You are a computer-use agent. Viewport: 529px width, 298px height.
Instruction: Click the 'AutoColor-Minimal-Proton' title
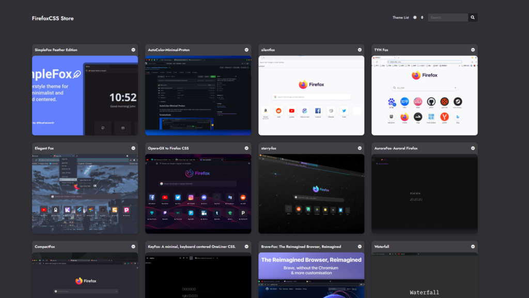coord(169,50)
